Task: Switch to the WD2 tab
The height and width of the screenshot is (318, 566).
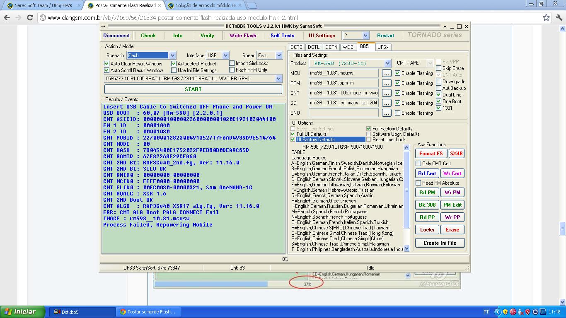Action: pyautogui.click(x=348, y=47)
